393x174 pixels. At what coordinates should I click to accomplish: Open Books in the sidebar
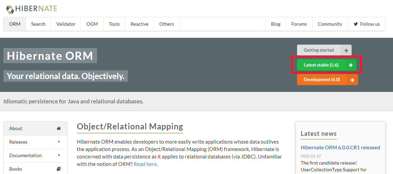tap(35, 169)
